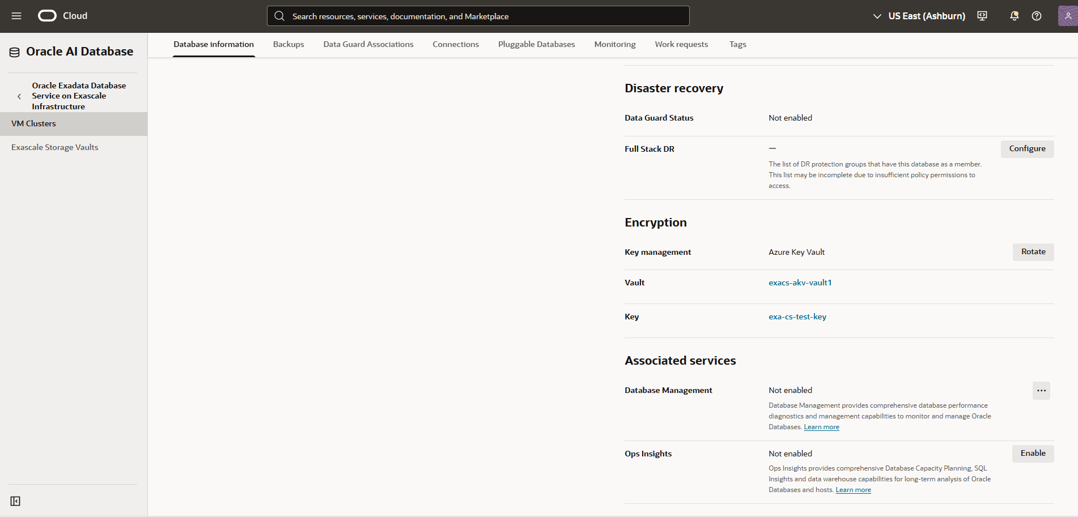This screenshot has height=517, width=1078.
Task: Click the Encryption section heading
Action: (656, 223)
